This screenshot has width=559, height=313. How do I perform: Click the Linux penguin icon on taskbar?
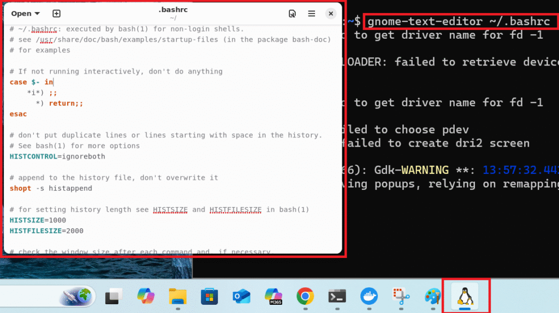465,296
